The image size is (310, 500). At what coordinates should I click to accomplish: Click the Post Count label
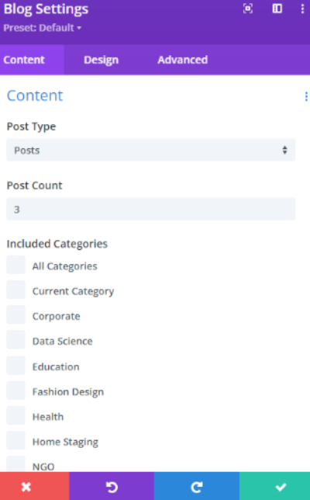(34, 186)
